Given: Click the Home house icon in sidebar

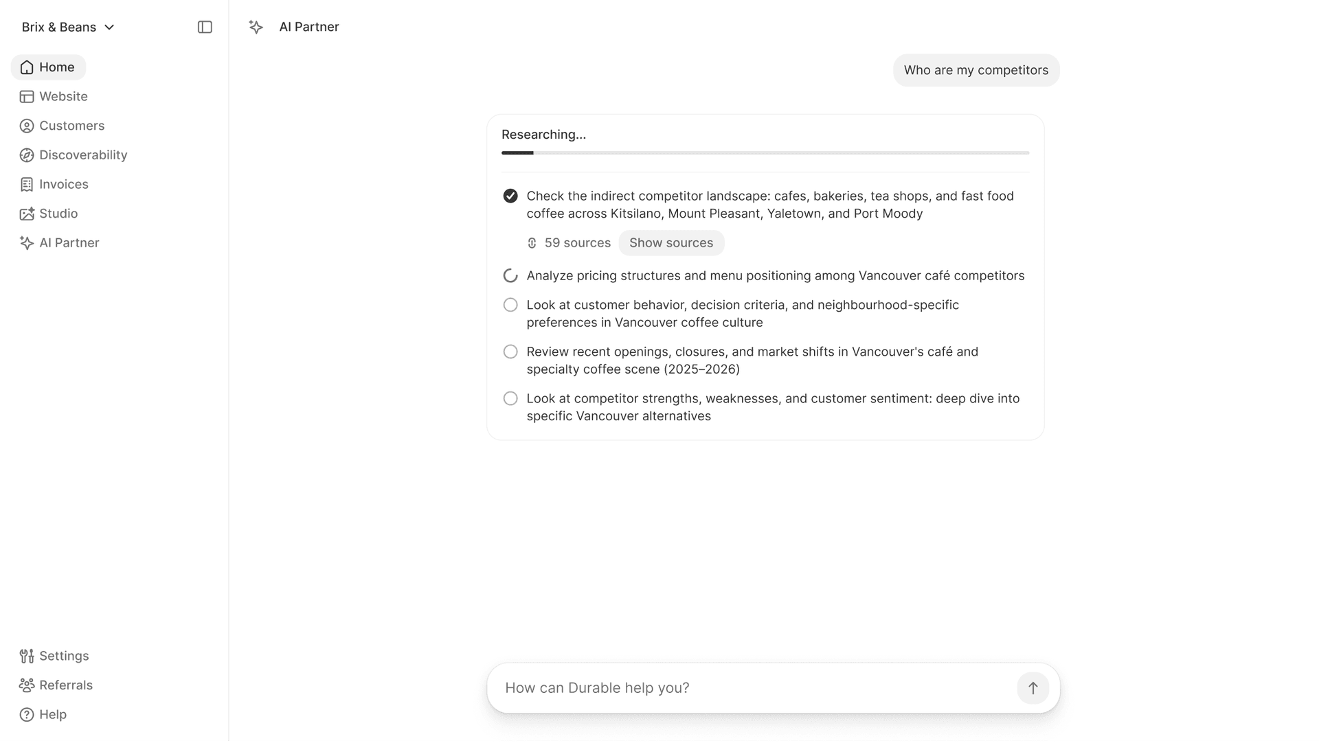Looking at the screenshot, I should pos(27,67).
